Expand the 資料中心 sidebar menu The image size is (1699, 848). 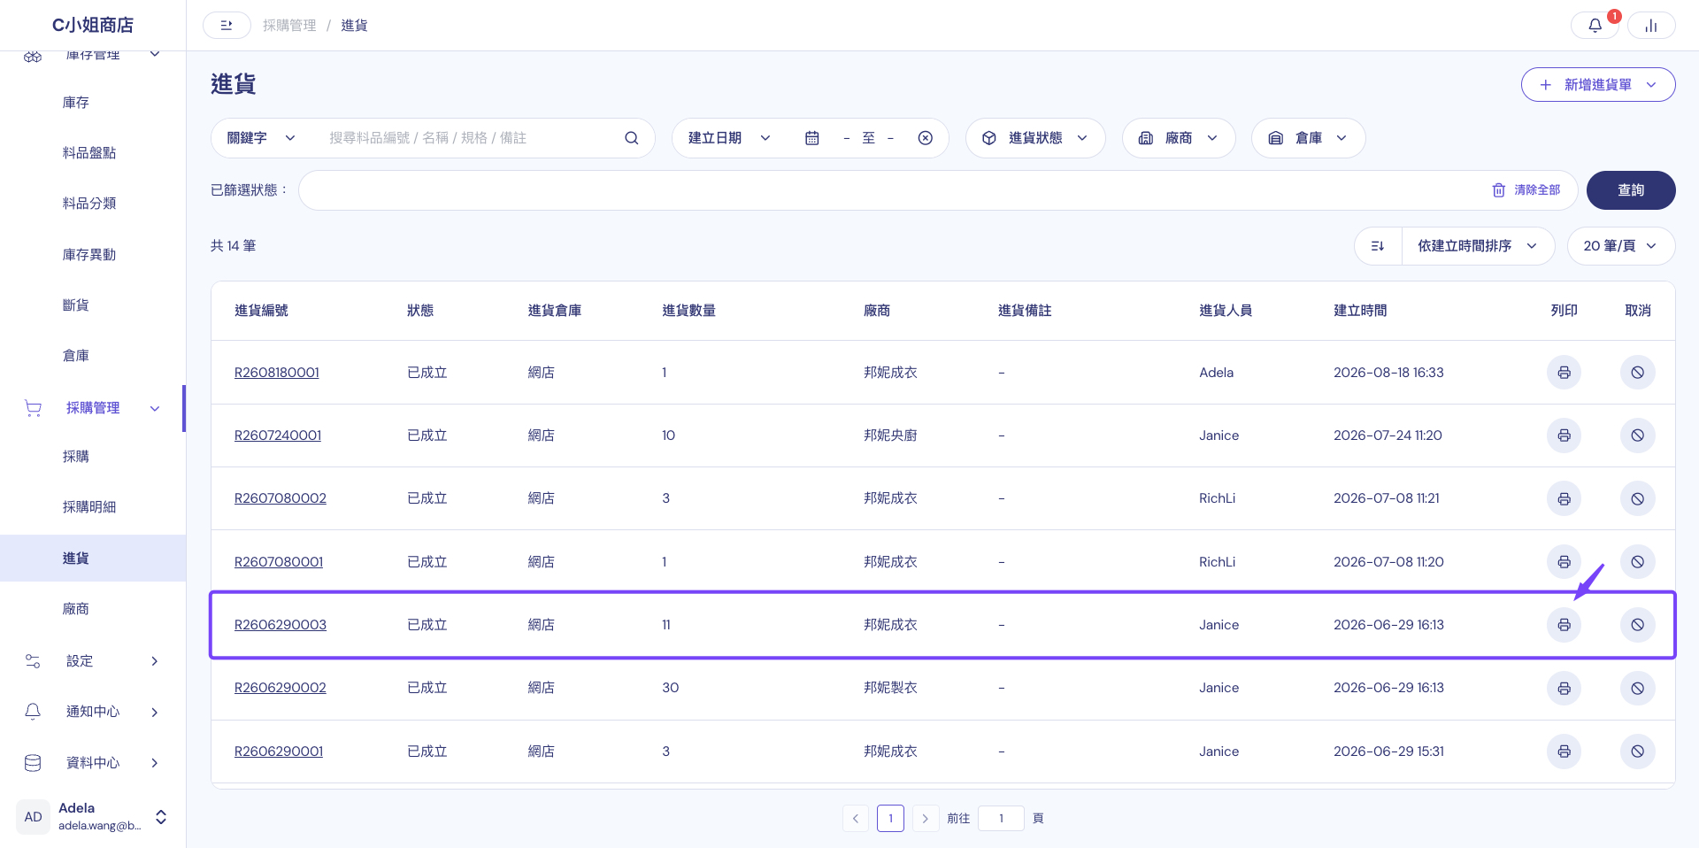93,763
